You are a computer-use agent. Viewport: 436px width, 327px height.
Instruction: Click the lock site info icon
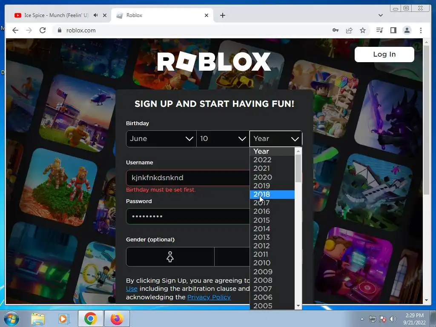point(59,30)
